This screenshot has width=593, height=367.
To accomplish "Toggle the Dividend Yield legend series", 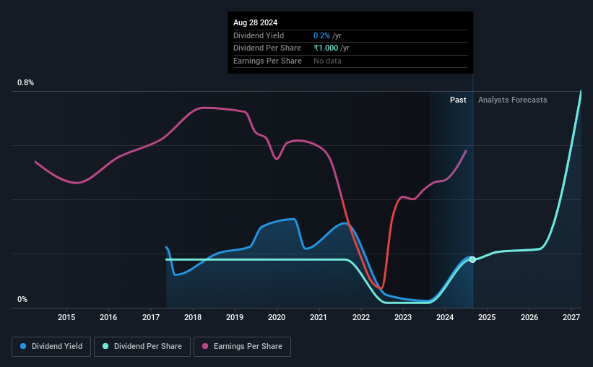I will pyautogui.click(x=51, y=347).
